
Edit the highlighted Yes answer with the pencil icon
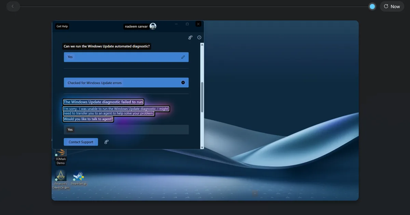[183, 57]
